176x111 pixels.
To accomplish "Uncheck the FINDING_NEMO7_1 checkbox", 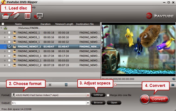I will (x=9, y=47).
